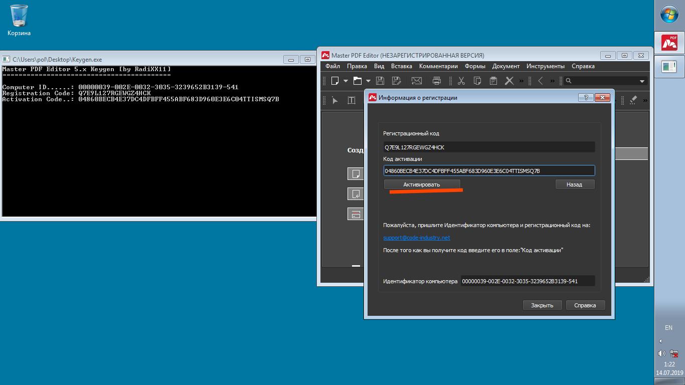Click the new blank page icon on start panel

[355, 174]
